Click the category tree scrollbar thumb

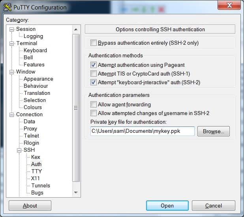(x=76, y=108)
